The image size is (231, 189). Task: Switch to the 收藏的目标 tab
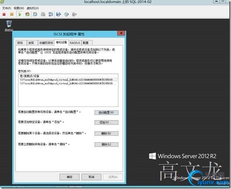(46, 43)
